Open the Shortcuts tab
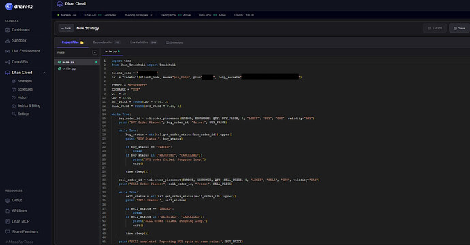This screenshot has width=470, height=245. click(x=174, y=42)
